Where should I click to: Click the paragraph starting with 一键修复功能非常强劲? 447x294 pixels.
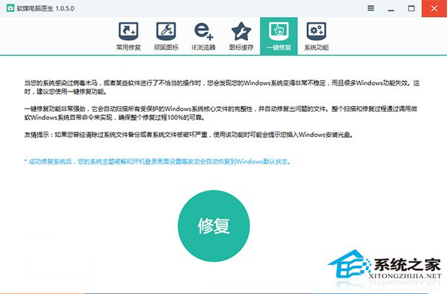[x=221, y=113]
